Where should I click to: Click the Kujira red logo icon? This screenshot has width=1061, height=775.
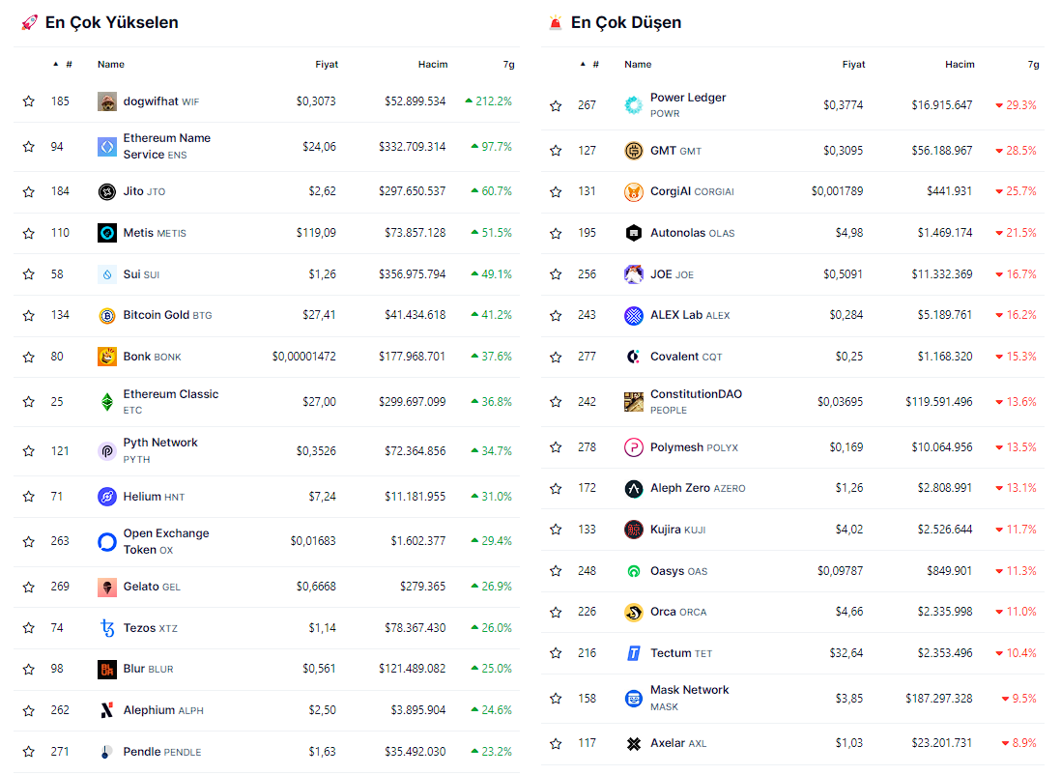634,530
